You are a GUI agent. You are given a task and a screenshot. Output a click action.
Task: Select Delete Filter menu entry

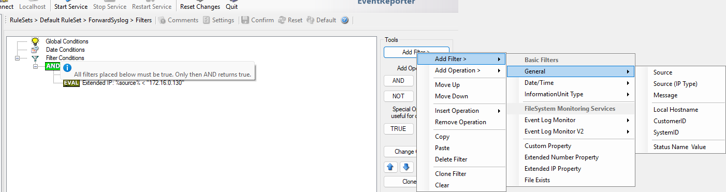coord(461,159)
